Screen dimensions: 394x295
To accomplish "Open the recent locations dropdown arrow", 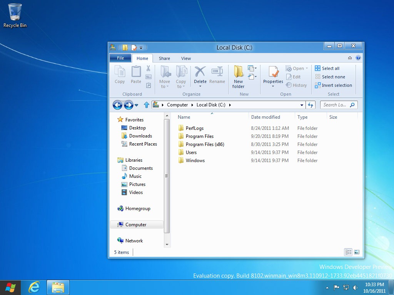I will click(136, 105).
